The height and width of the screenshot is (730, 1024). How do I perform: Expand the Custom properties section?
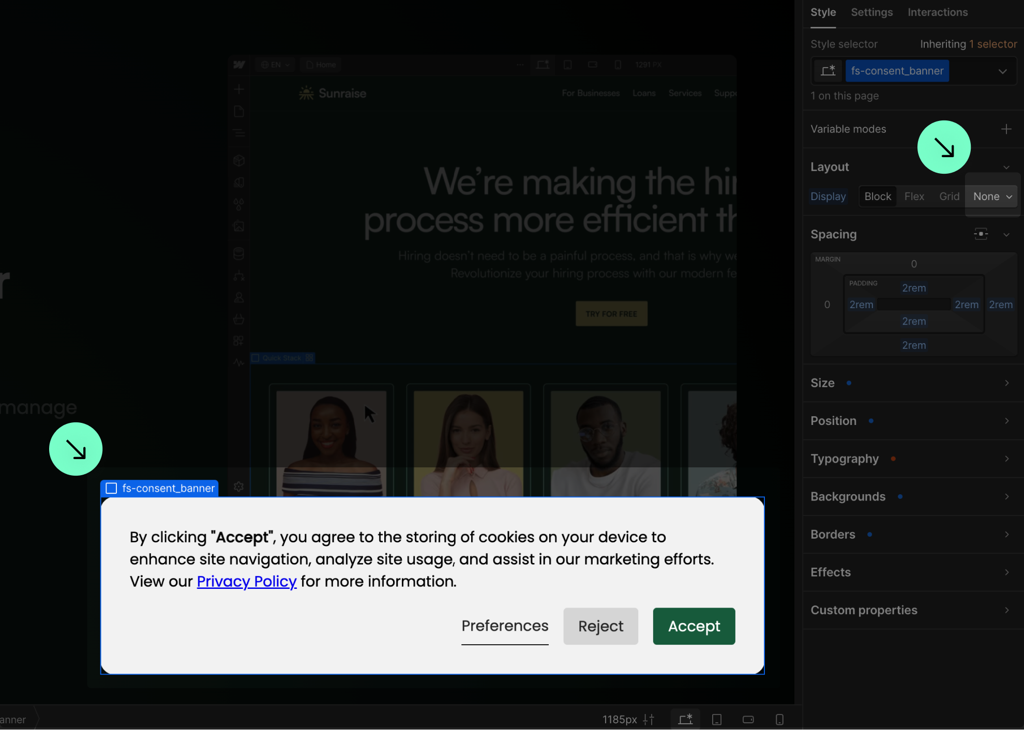tap(913, 610)
